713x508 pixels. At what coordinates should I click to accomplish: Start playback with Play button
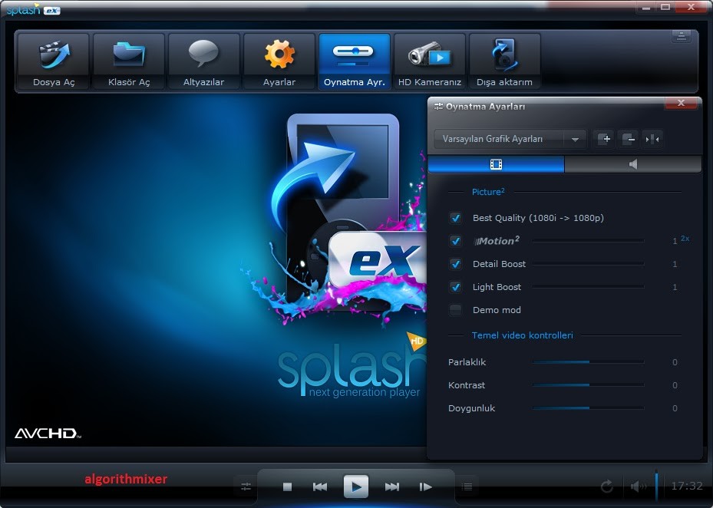coord(356,487)
